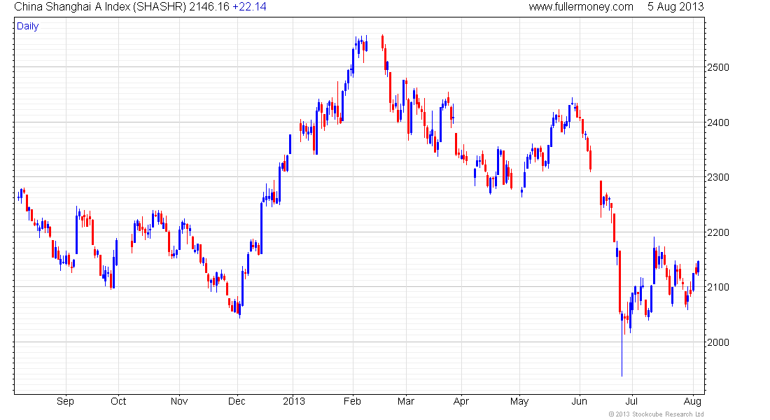Open the www.fullermoney.com link text
This screenshot has height=420, width=770.
tap(581, 7)
